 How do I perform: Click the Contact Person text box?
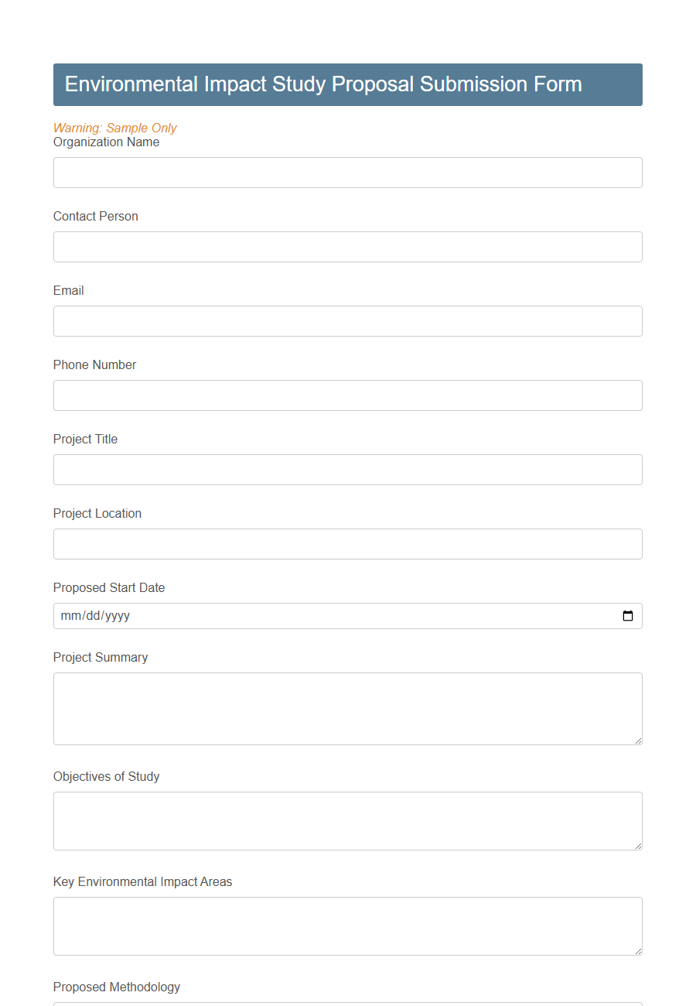tap(309, 246)
